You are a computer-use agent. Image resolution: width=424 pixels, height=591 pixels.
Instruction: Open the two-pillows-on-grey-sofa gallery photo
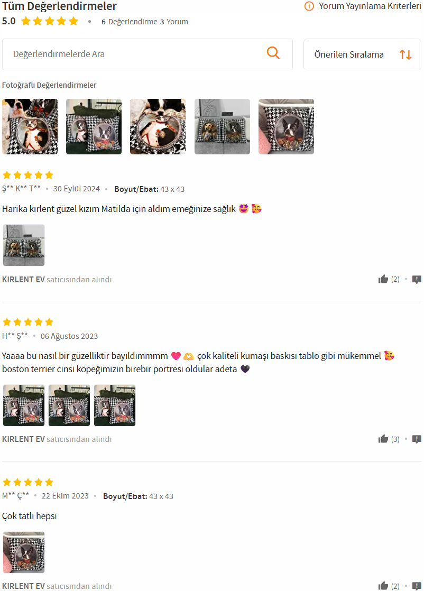click(x=222, y=127)
